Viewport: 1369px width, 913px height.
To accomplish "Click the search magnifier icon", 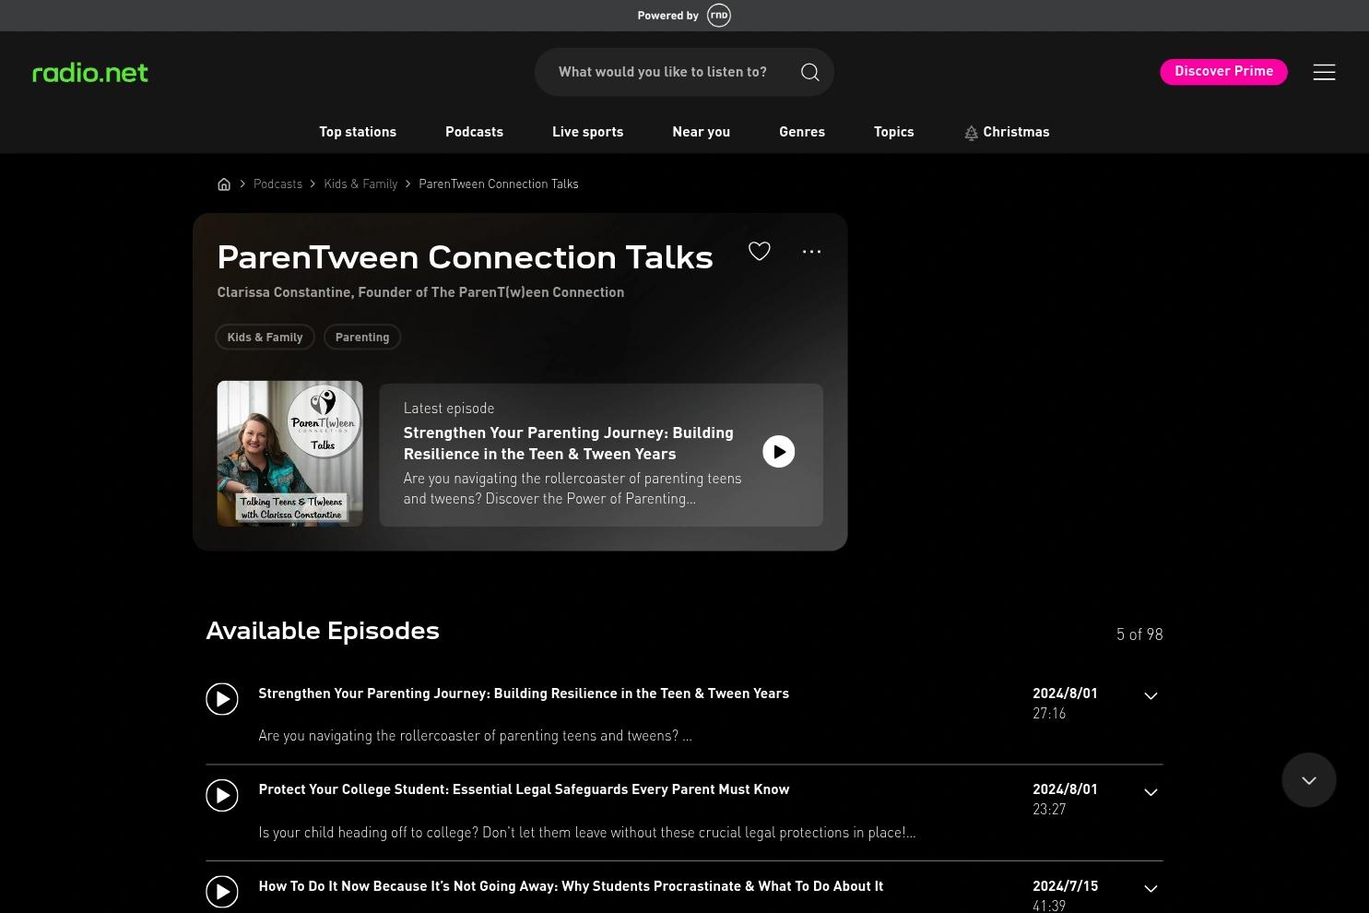I will point(810,72).
